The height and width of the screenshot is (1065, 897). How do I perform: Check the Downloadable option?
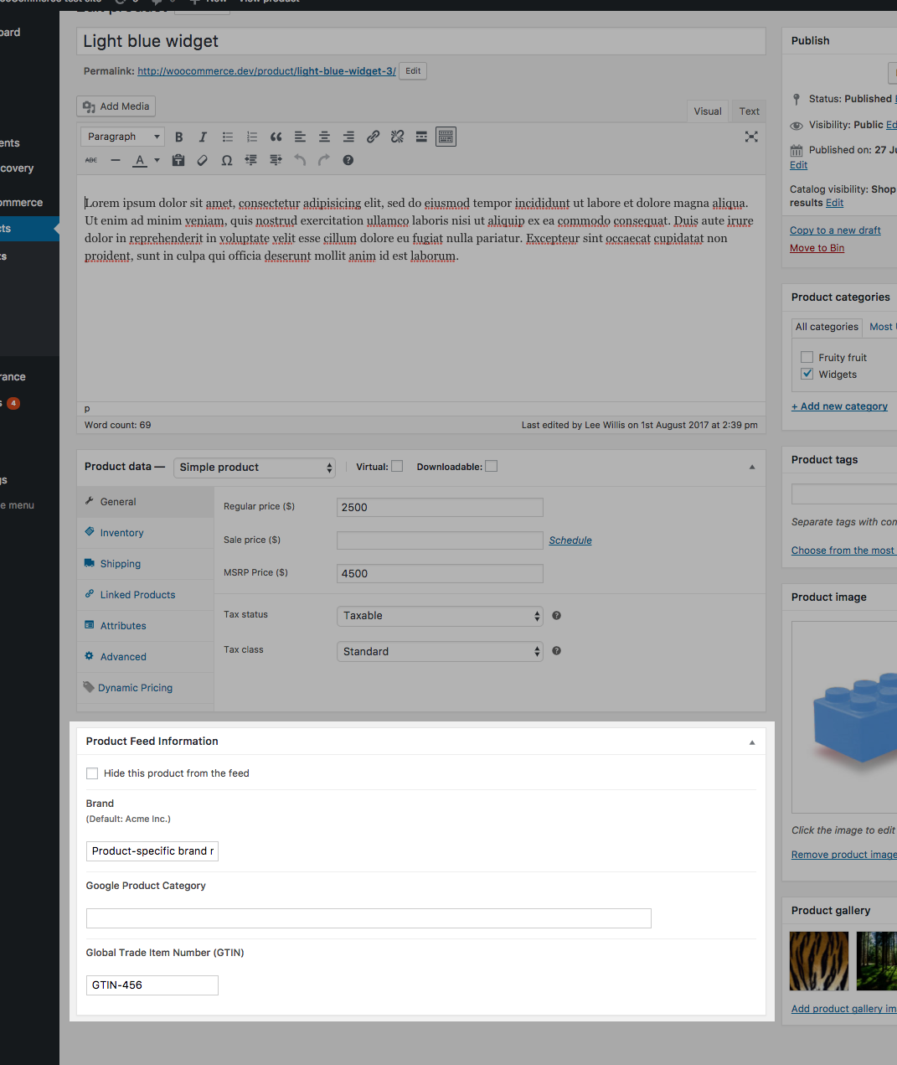[491, 466]
